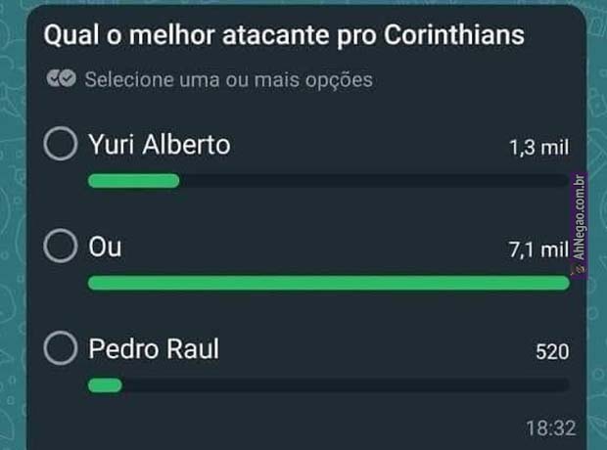Click the green fill of Pedro Raul's bar
607x450 pixels.
105,384
